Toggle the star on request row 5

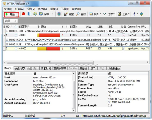[x=16, y=49]
